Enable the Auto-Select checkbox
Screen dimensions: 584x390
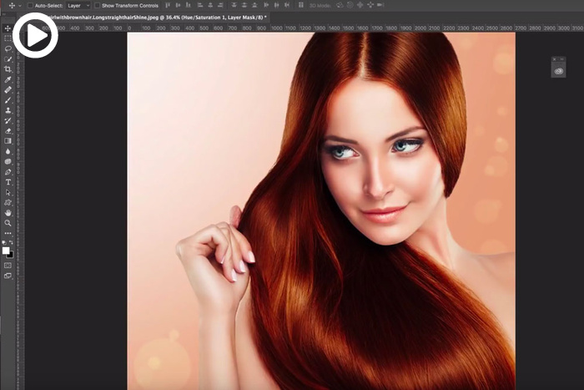tap(31, 6)
